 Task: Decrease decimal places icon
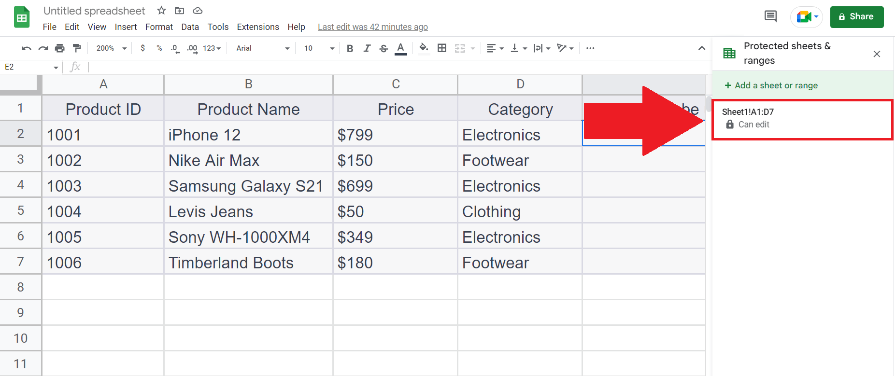point(175,48)
